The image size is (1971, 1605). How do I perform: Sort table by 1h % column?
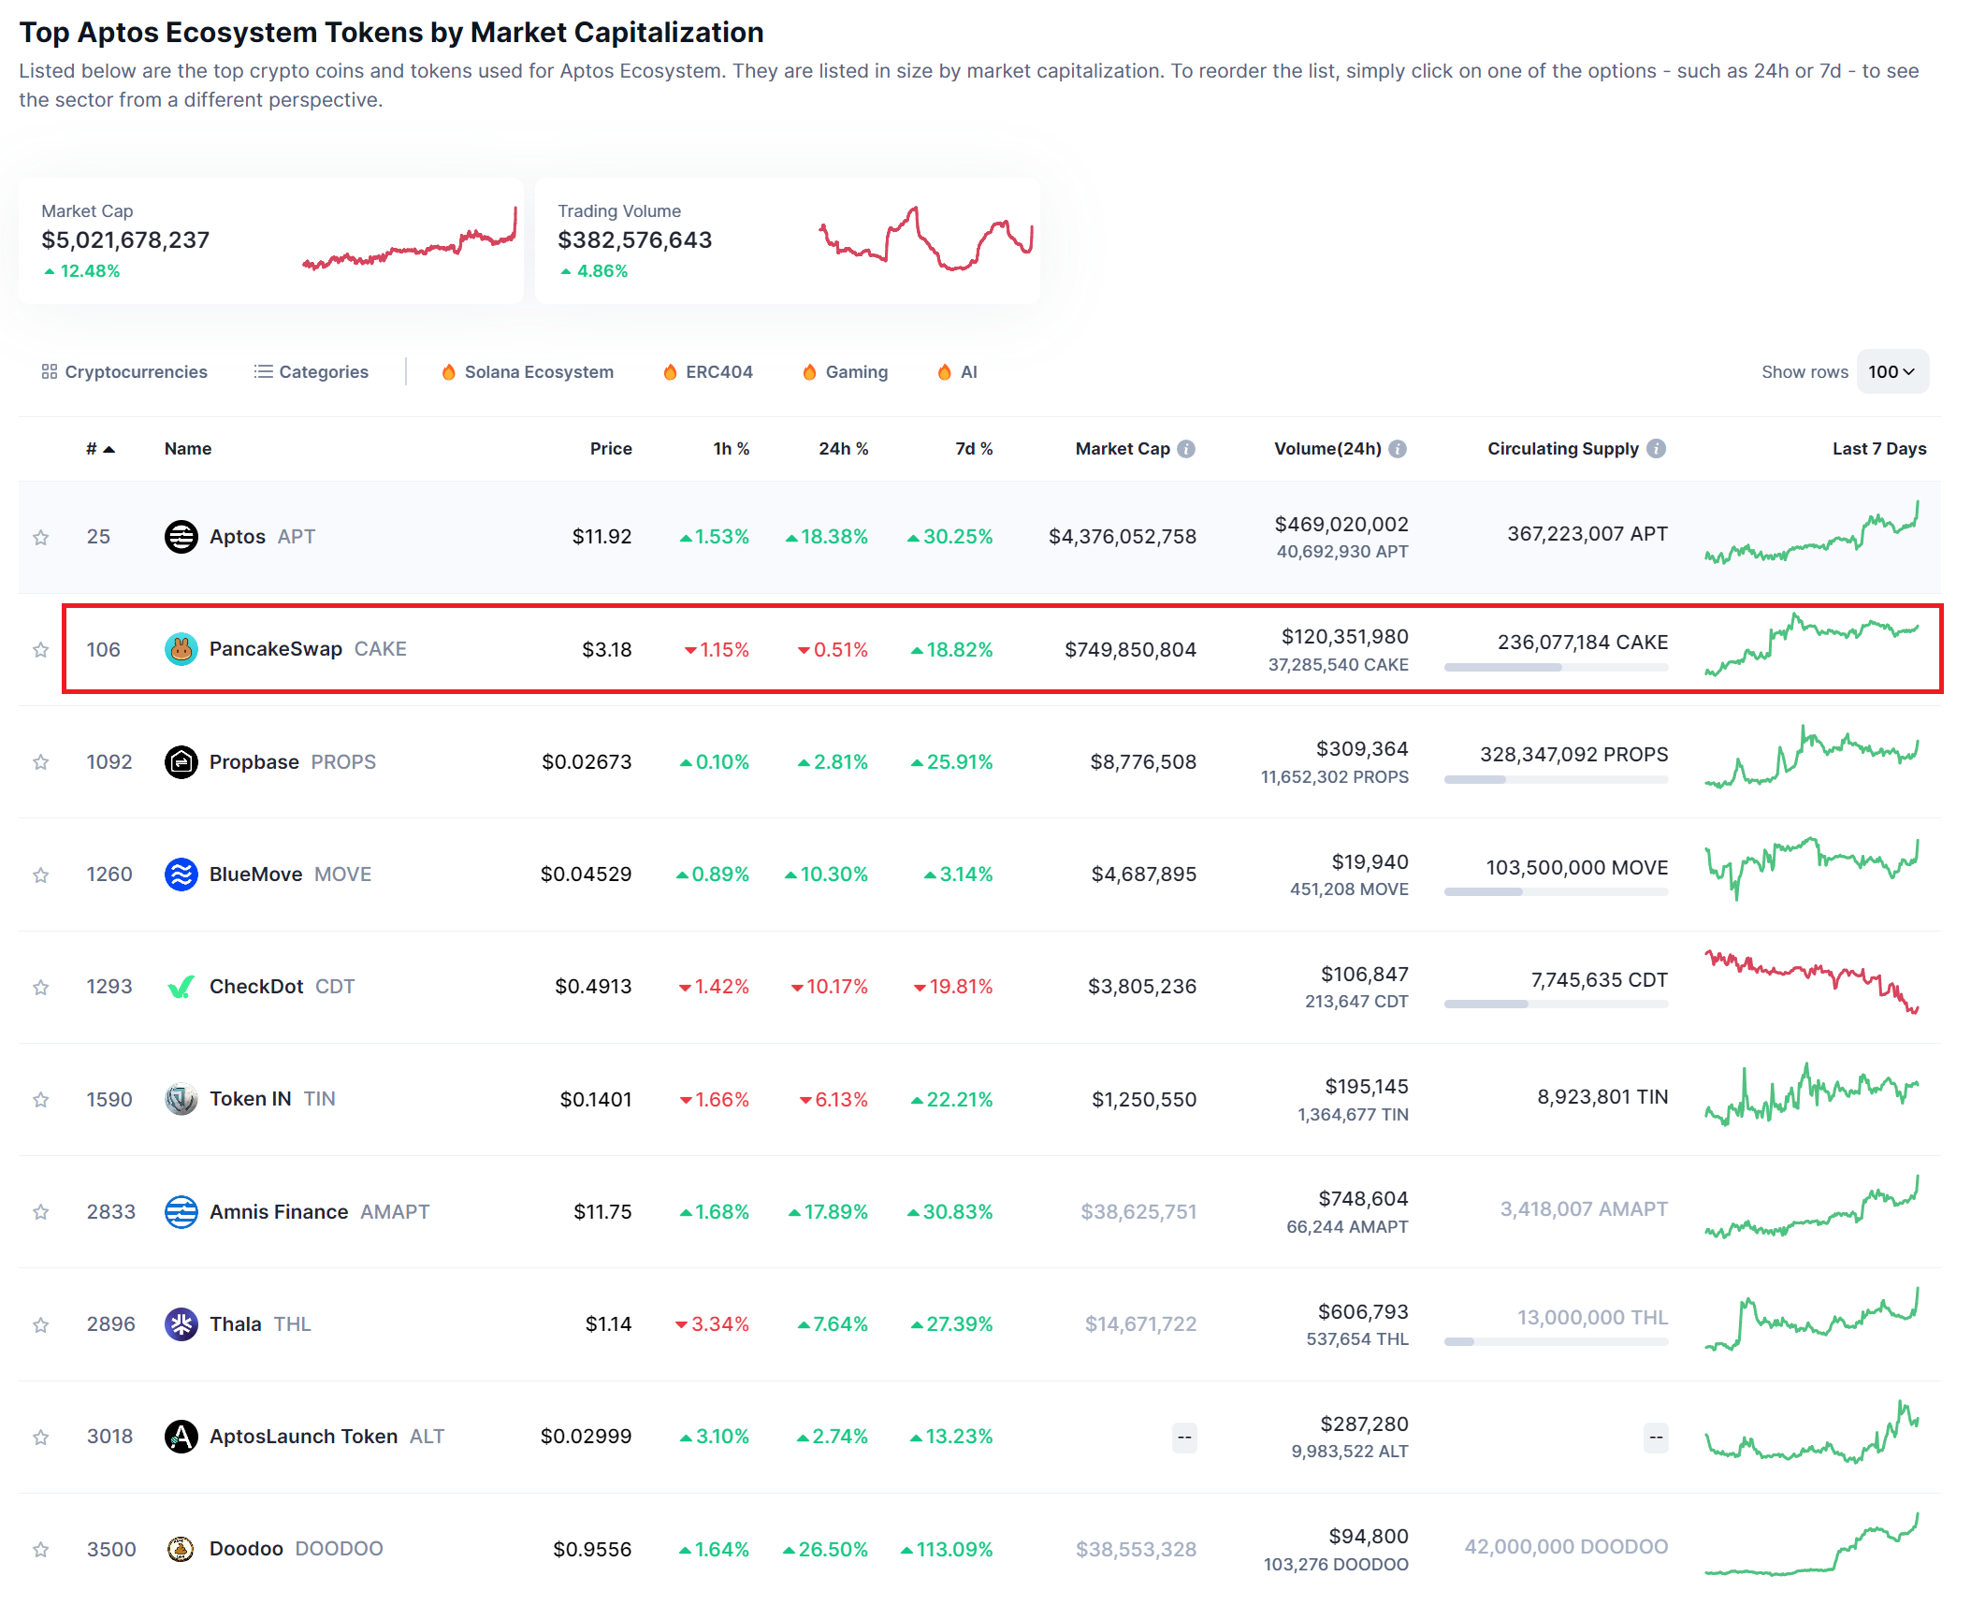click(732, 449)
